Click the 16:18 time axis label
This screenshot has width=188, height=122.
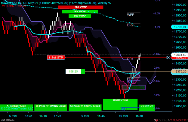click(x=43, y=116)
